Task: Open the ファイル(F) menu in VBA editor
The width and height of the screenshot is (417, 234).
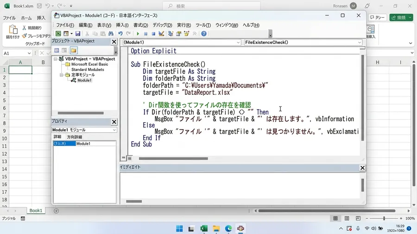Action: coord(65,25)
